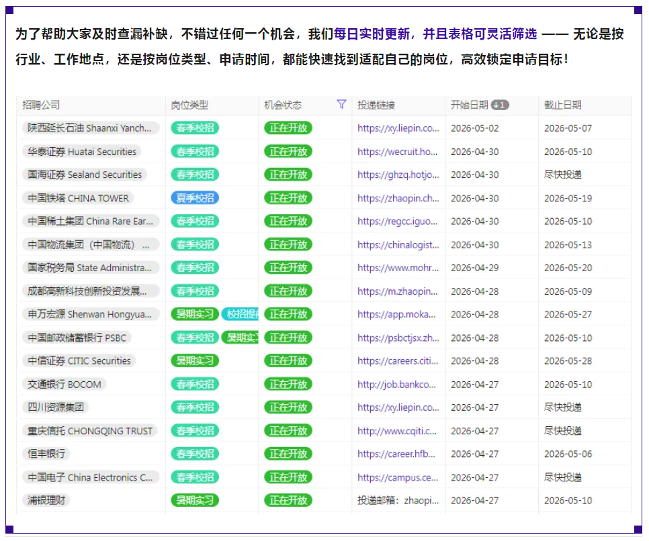Image resolution: width=649 pixels, height=541 pixels.
Task: Open the liepin link for 四川资源集团
Action: 398,407
